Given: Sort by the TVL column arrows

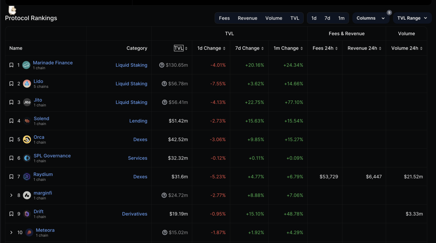Looking at the screenshot, I should 186,48.
